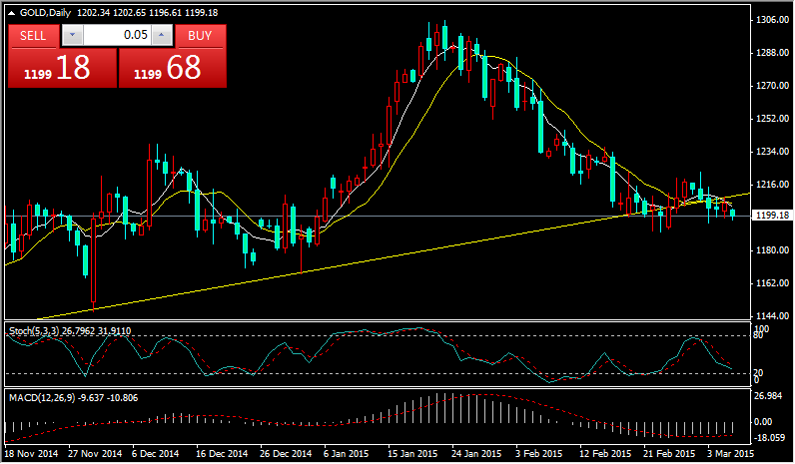Click the 1180.00 price scale label
The height and width of the screenshot is (464, 795).
tap(772, 250)
